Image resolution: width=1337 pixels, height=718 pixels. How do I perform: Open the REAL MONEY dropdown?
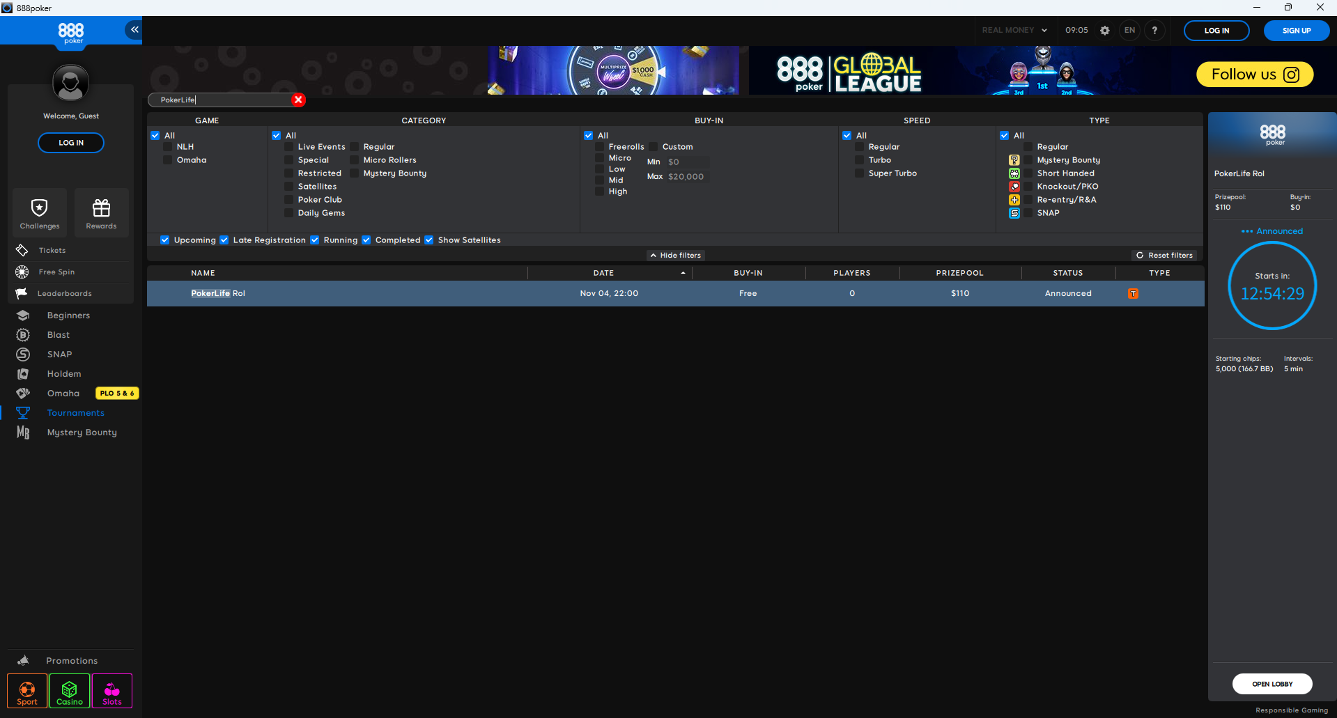point(1014,30)
